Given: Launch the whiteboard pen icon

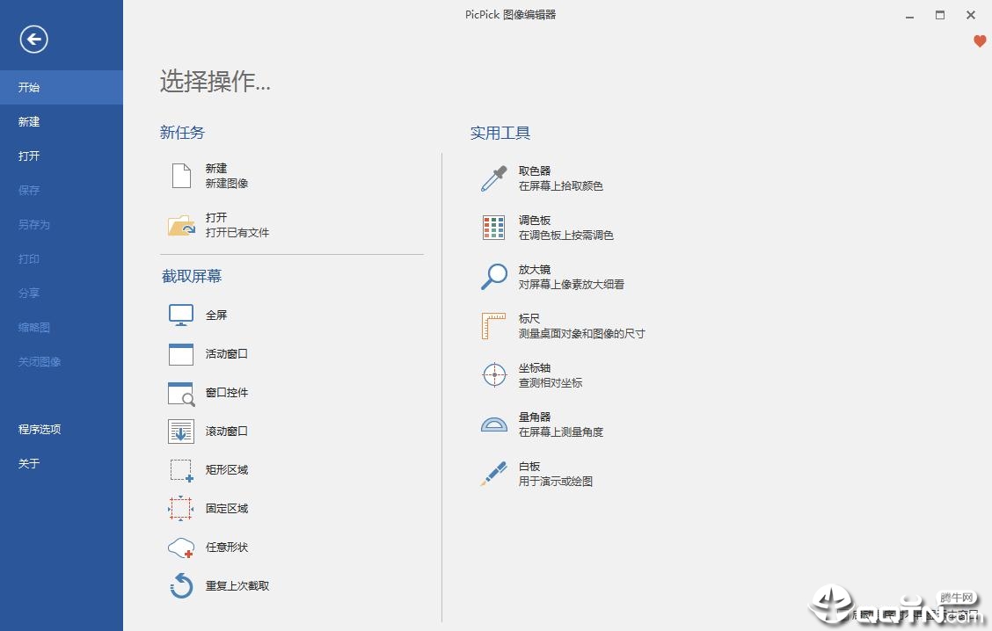Looking at the screenshot, I should click(x=493, y=474).
